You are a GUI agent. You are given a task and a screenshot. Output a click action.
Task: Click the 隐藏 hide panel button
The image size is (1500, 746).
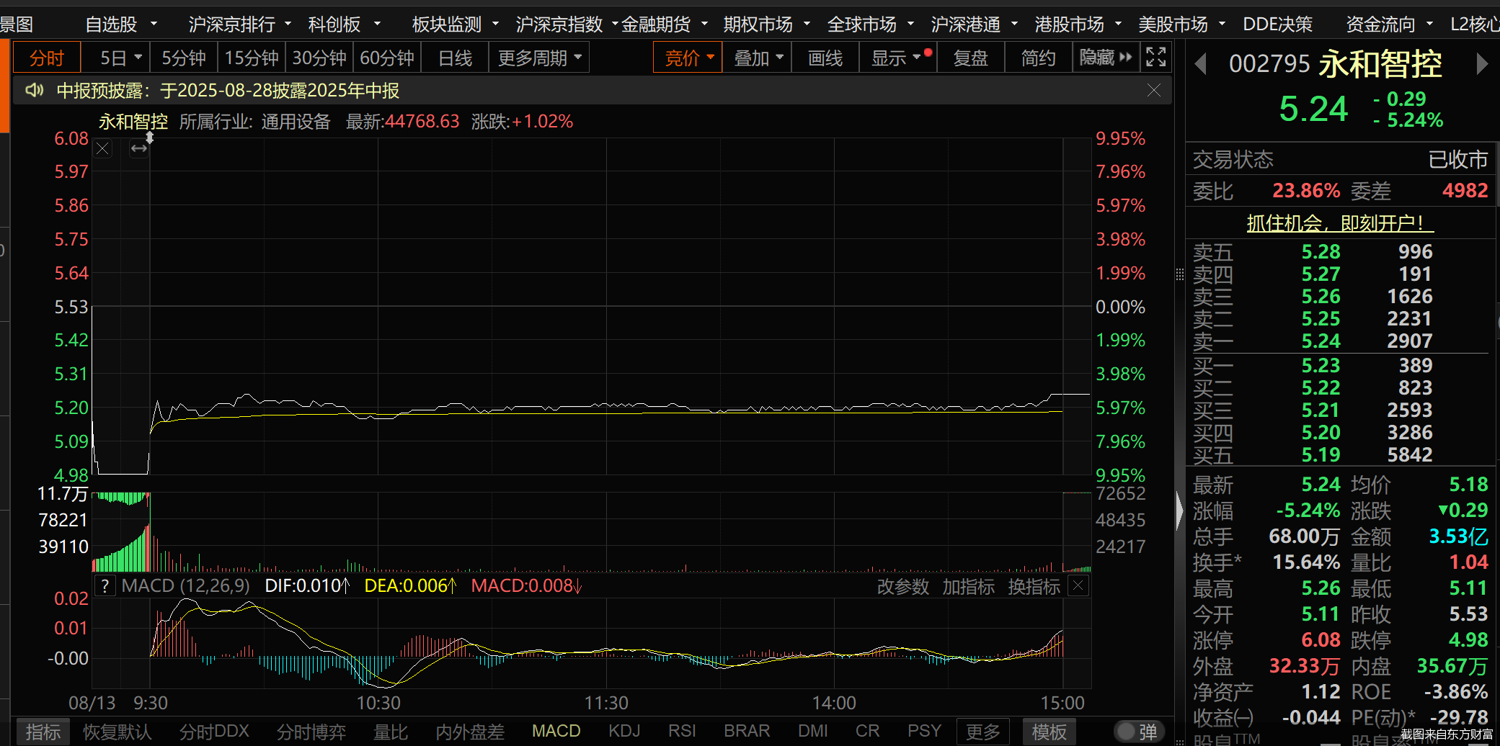click(1106, 58)
